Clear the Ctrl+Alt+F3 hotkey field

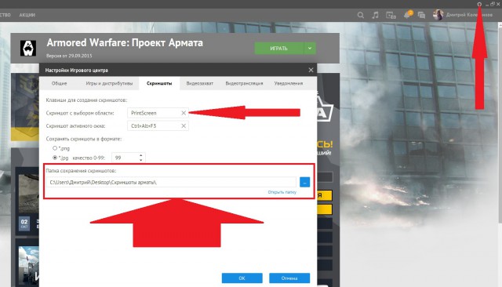point(184,125)
